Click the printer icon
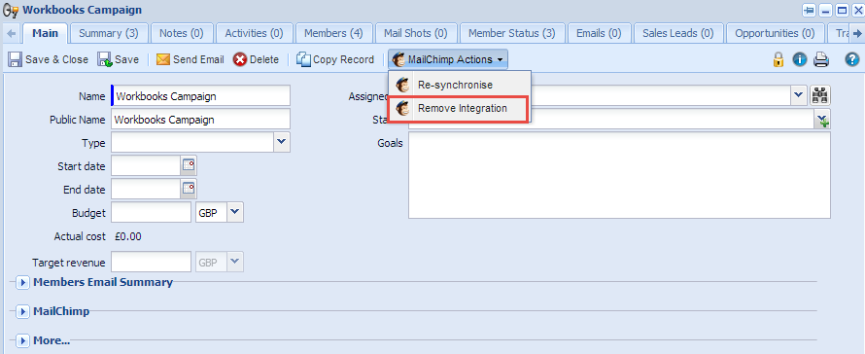Screen dimensions: 865x354 click(822, 59)
